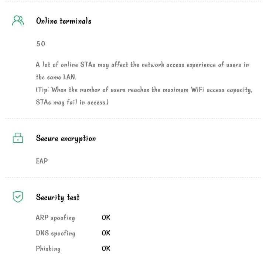Click the Secure encryption lock icon
266x270 pixels.
pyautogui.click(x=18, y=138)
